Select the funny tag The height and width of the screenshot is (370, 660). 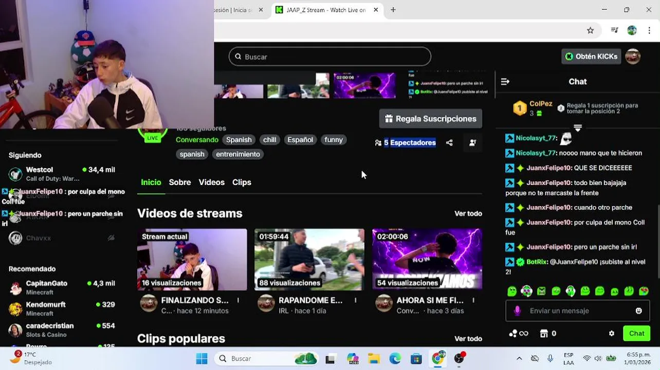coord(334,140)
